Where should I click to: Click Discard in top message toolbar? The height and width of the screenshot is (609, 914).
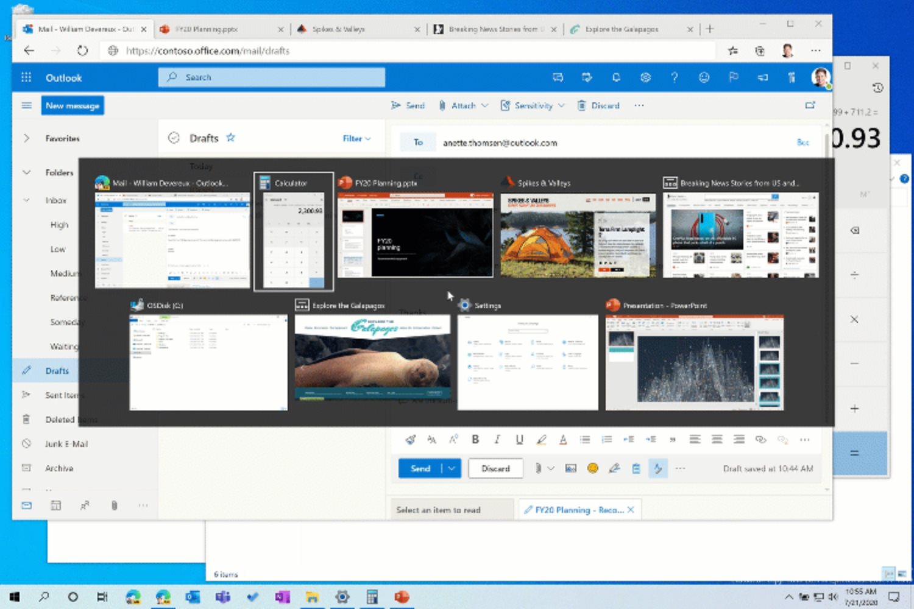598,105
